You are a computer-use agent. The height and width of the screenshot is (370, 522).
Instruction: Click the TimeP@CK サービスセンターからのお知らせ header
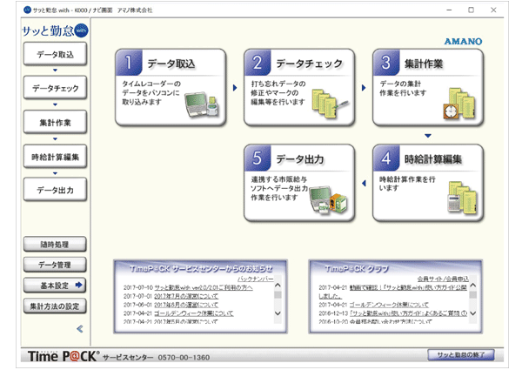pos(201,268)
